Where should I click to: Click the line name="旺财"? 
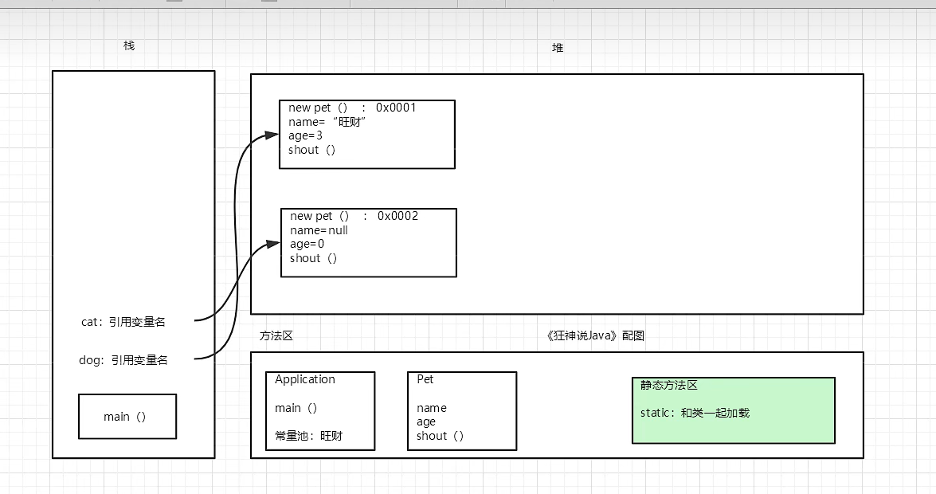[327, 122]
